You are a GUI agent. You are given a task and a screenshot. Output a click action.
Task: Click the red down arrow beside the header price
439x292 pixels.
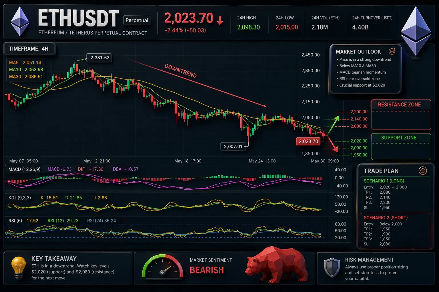(x=219, y=20)
